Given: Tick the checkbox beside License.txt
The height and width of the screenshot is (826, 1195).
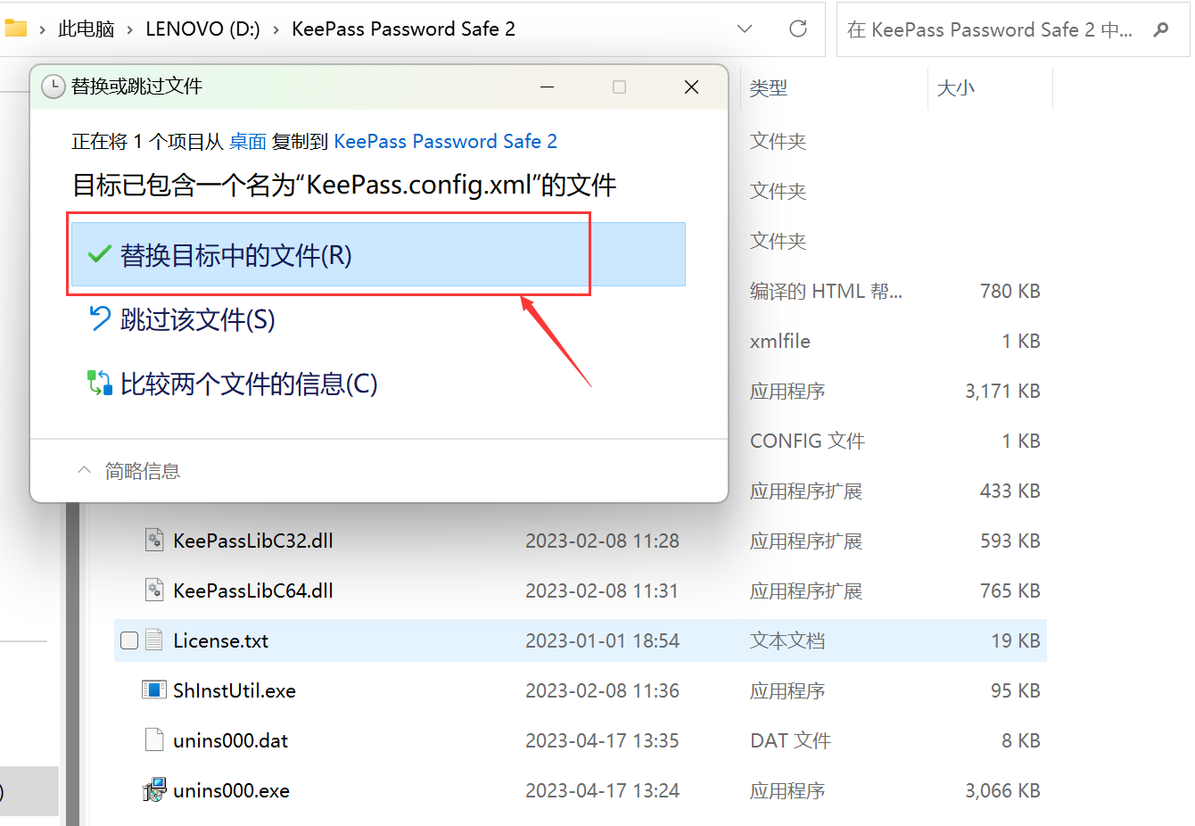Looking at the screenshot, I should pos(129,640).
